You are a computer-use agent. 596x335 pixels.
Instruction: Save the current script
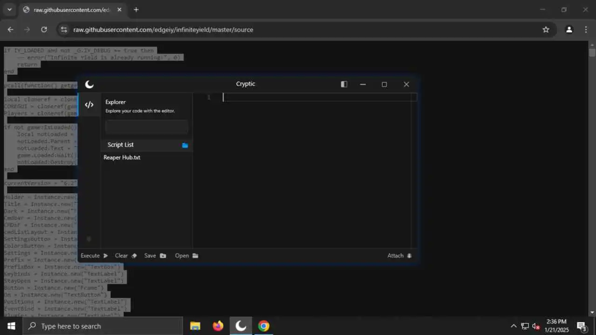pos(155,255)
